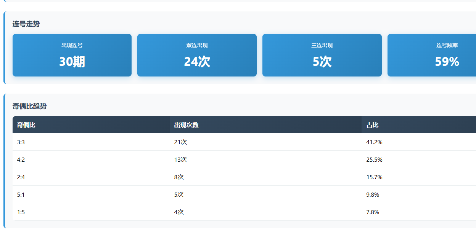Click the 出现连号 30期 card
This screenshot has height=231, width=476.
pos(72,55)
